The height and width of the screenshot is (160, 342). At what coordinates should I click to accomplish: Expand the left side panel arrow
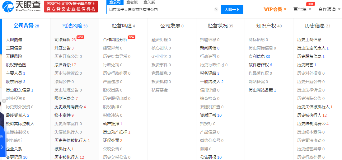point(2,147)
